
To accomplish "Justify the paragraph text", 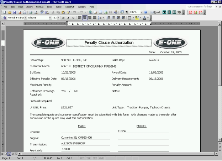I will 95,18.
